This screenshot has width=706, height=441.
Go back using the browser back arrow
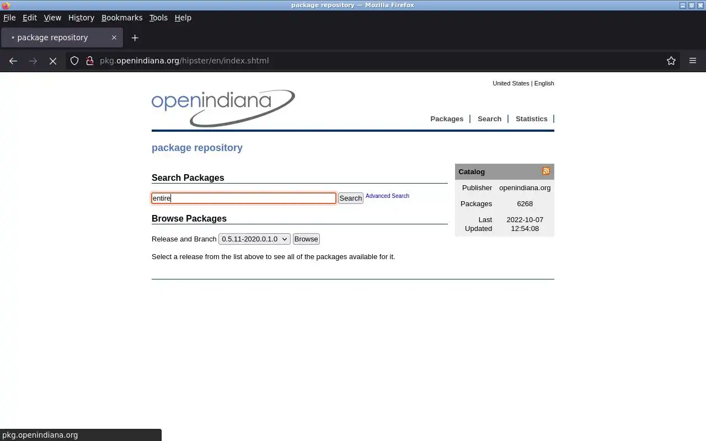pyautogui.click(x=13, y=61)
